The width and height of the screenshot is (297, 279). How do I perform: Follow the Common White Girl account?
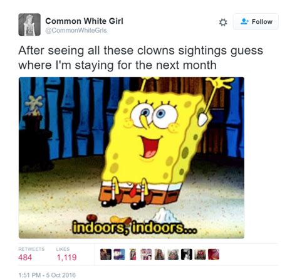(x=256, y=21)
